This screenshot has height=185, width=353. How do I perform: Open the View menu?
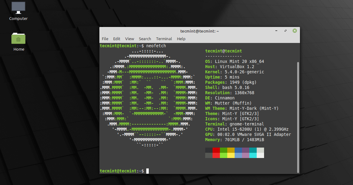tap(129, 39)
